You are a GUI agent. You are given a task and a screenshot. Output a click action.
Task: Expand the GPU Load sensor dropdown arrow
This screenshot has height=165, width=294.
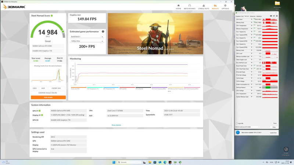[252, 54]
